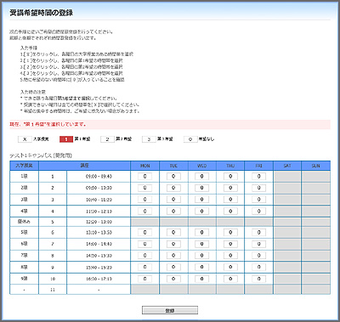
Task: Set the FRI cell of the 2限 row
Action: click(x=258, y=188)
